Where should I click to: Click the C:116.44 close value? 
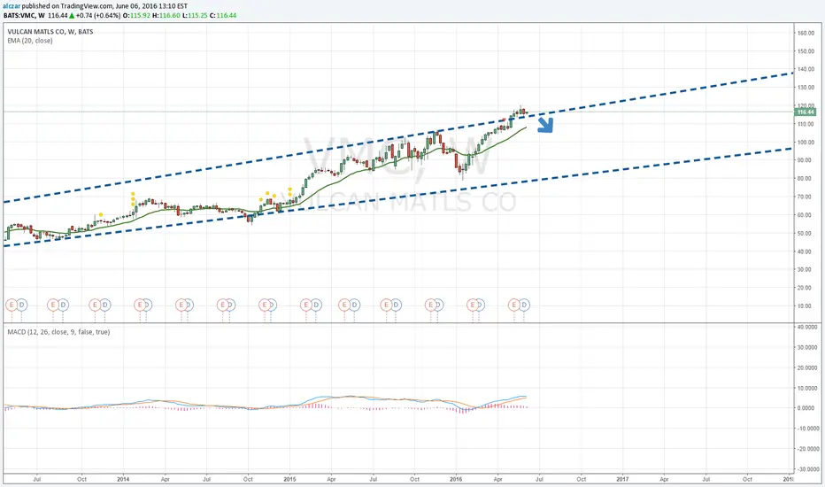click(x=223, y=15)
